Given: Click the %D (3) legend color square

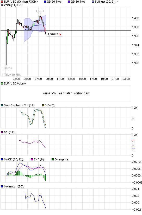Looking at the screenshot, I should coord(43,105).
